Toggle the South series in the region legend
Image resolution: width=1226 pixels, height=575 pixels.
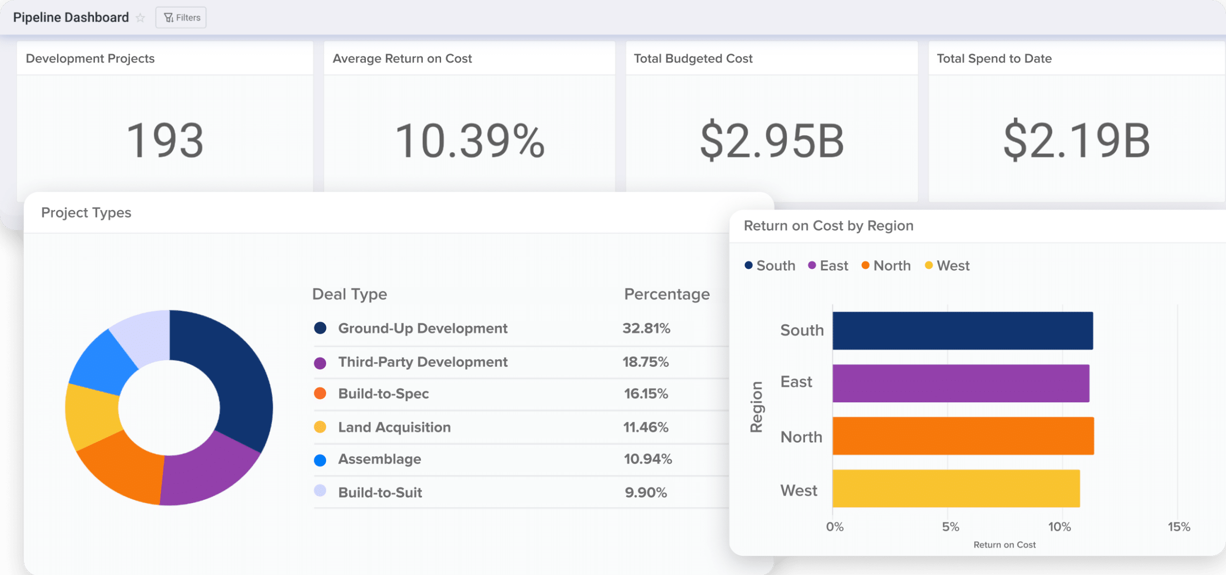click(748, 265)
